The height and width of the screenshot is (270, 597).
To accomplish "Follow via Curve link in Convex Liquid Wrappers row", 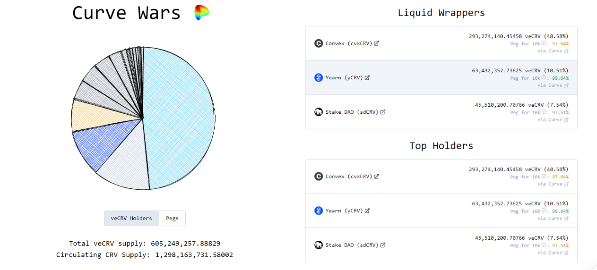I will click(553, 51).
